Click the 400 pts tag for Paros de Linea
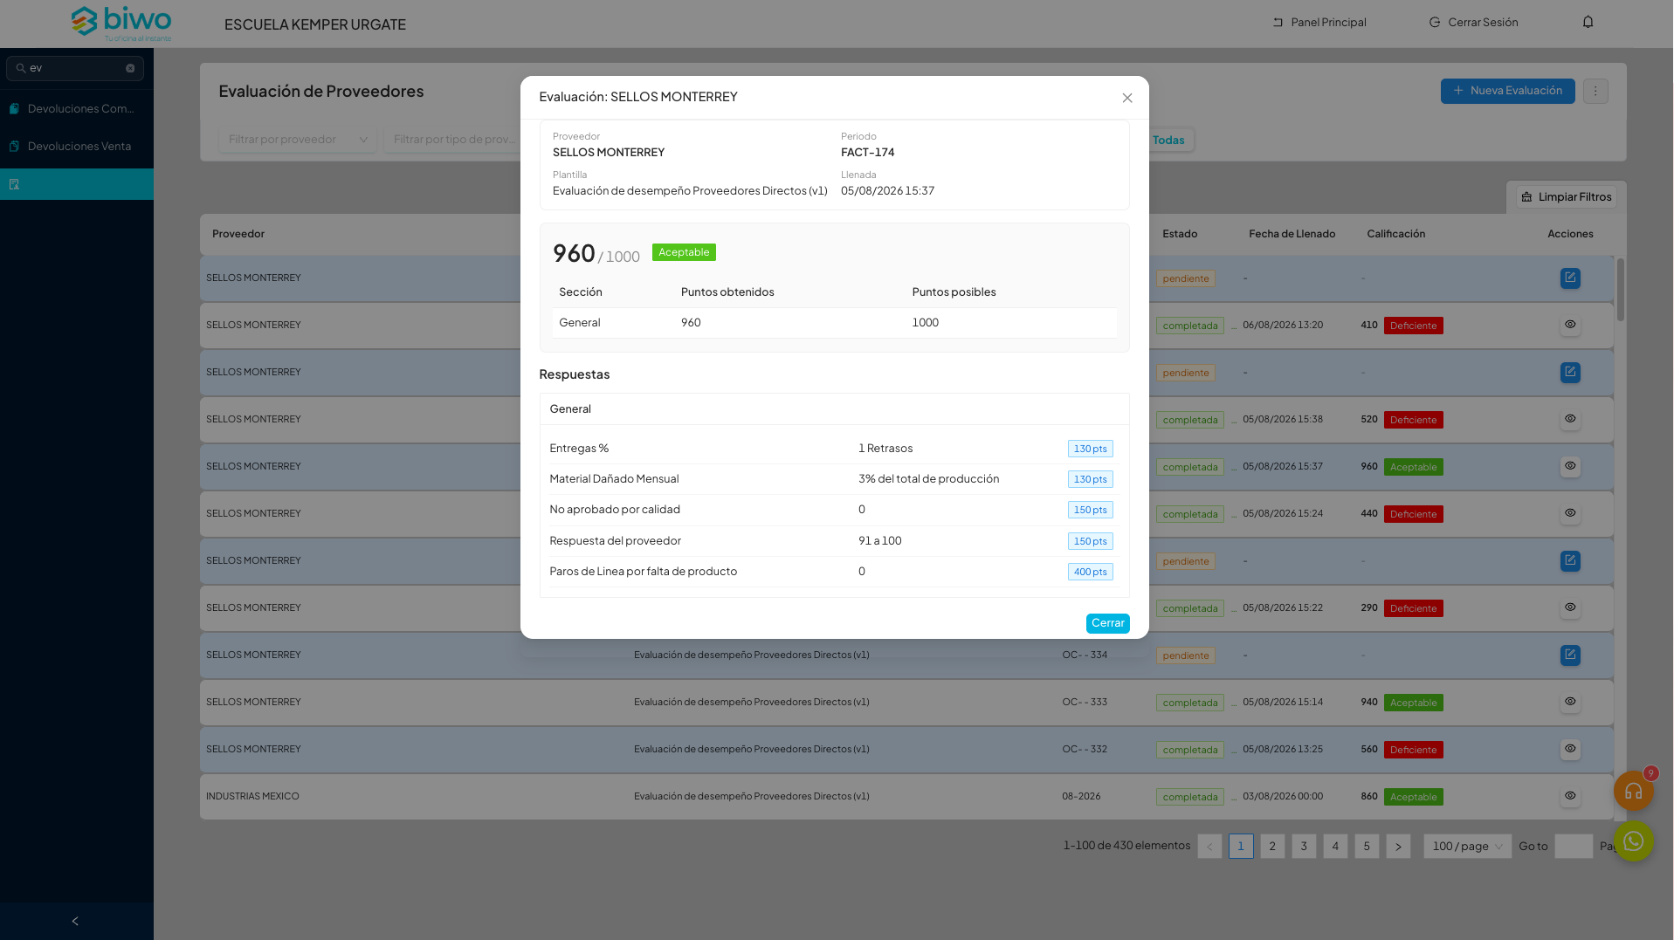 [x=1090, y=572]
